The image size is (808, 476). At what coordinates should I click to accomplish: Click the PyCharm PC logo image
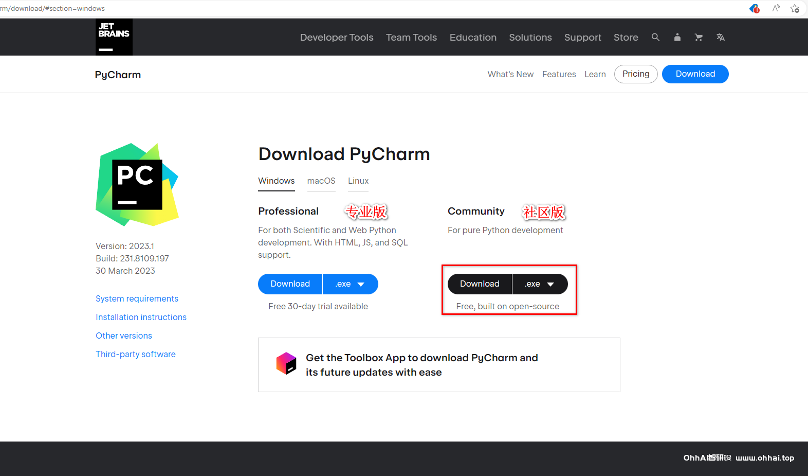(x=137, y=185)
